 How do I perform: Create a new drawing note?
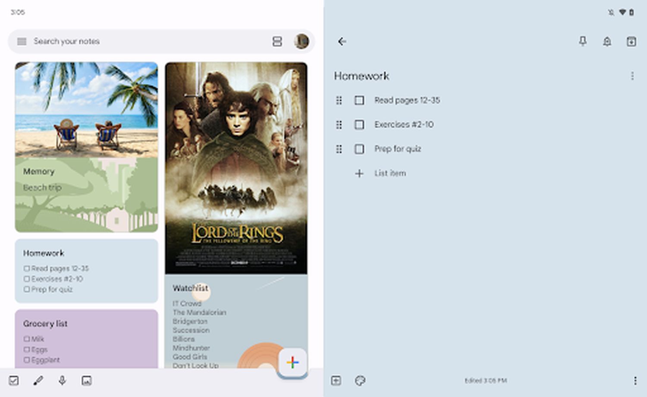[x=38, y=381]
